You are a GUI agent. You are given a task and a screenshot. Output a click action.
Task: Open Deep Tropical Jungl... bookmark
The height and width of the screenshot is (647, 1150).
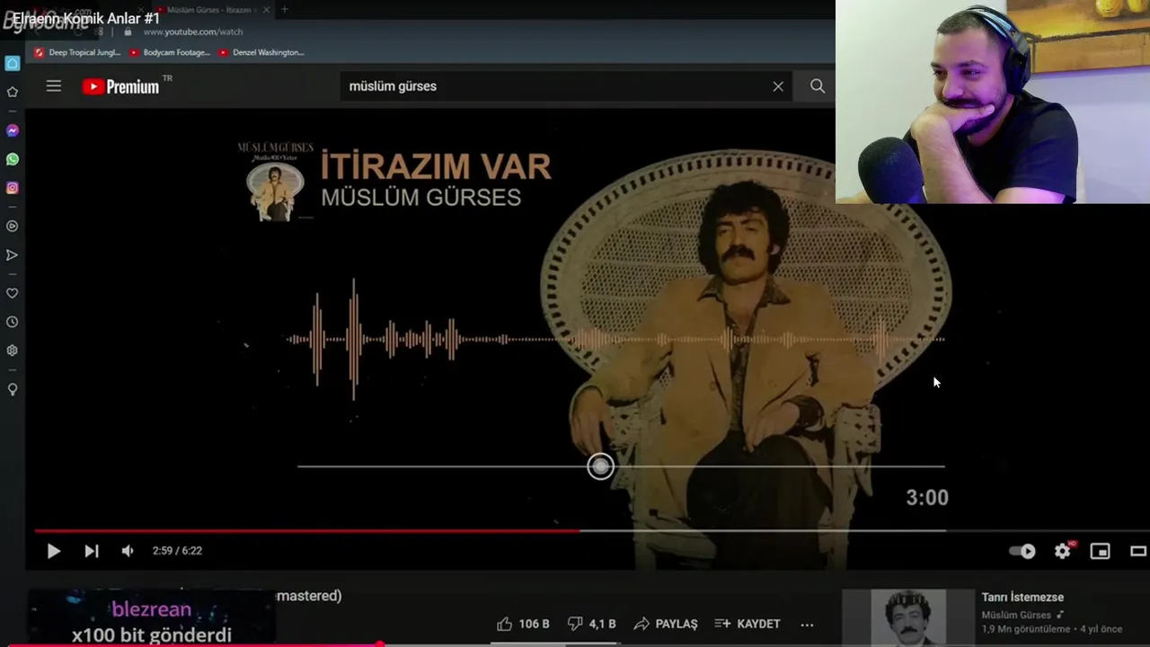pos(77,52)
